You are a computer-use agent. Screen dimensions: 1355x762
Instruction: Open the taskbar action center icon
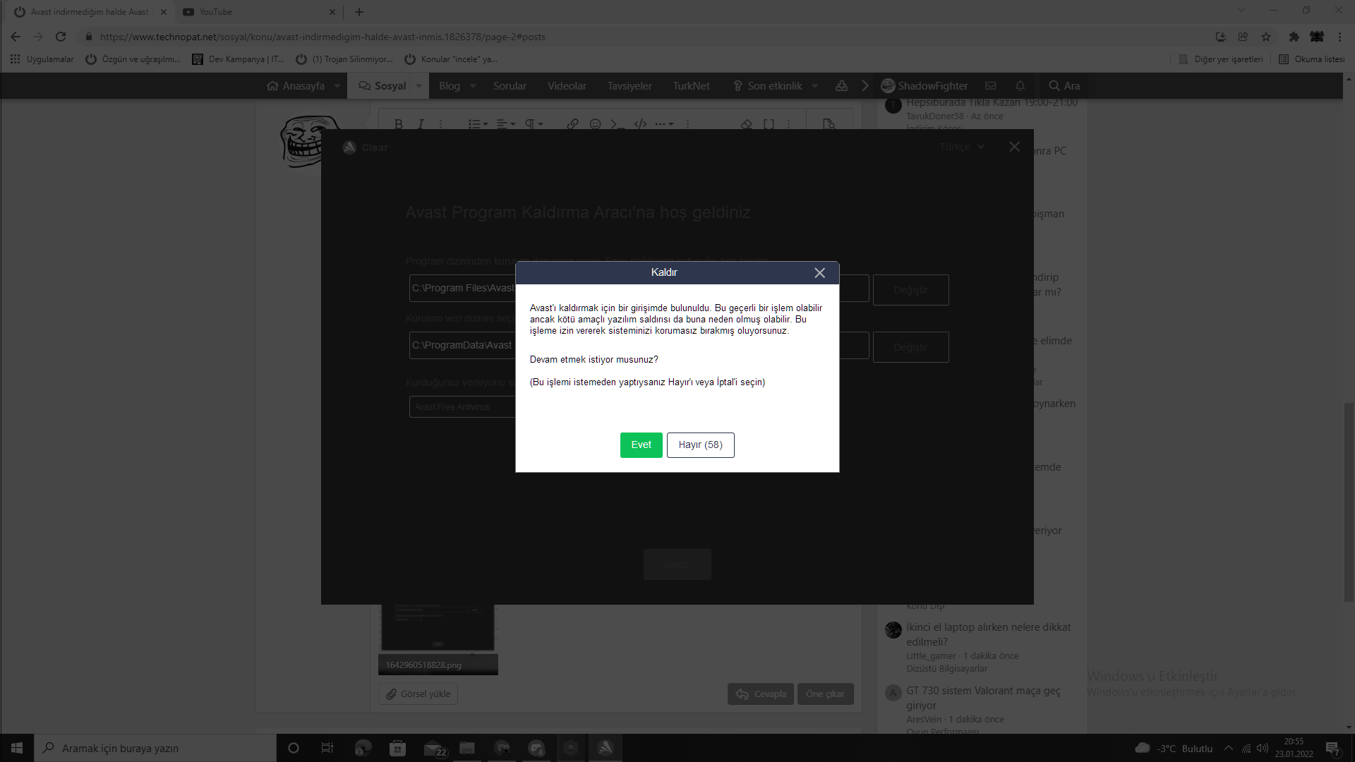(1332, 749)
